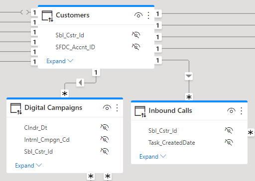This screenshot has width=255, height=181.
Task: Click the many marker above Inbound Calls
Action: click(189, 97)
